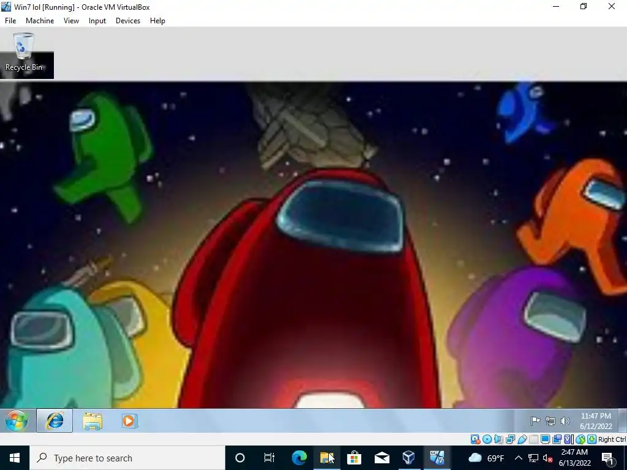
Task: Launch Internet Explorer from Win7 taskbar
Action: 54,421
